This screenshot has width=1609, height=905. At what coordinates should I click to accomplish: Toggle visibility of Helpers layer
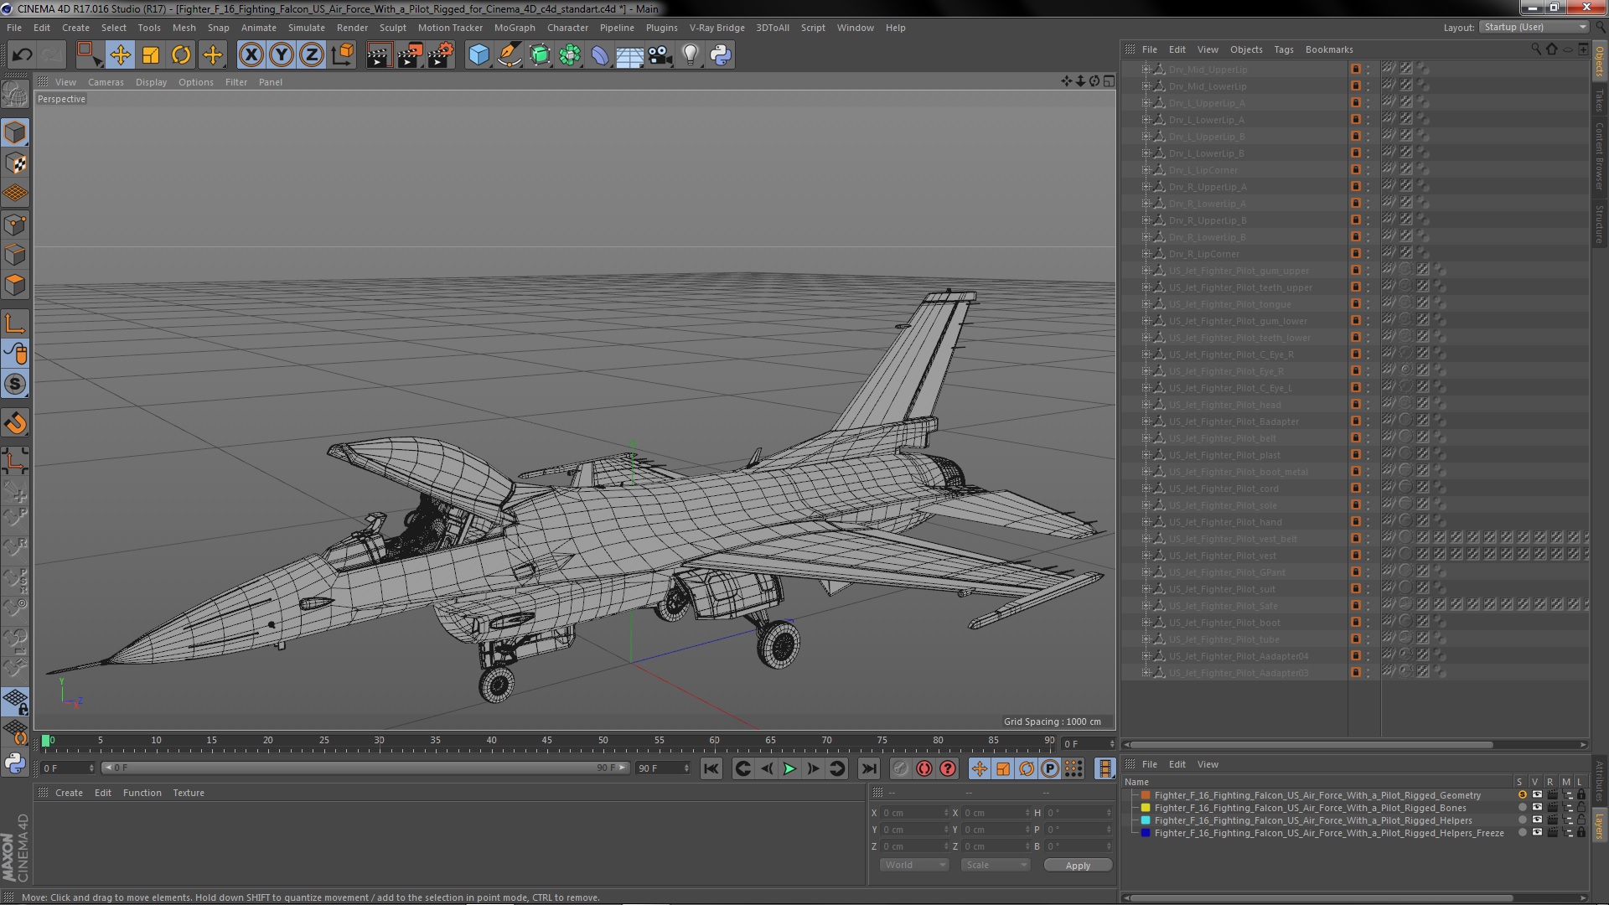[1537, 820]
